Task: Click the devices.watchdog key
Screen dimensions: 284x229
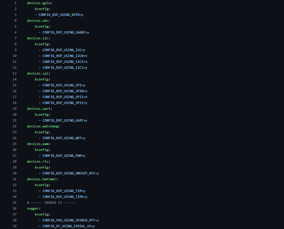Action: click(x=43, y=126)
